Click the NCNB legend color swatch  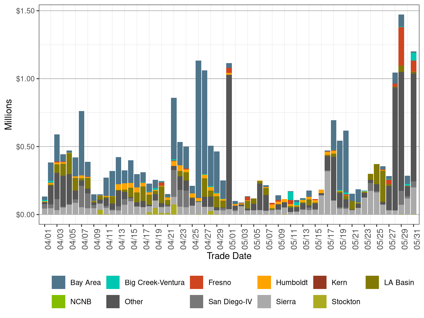58,302
